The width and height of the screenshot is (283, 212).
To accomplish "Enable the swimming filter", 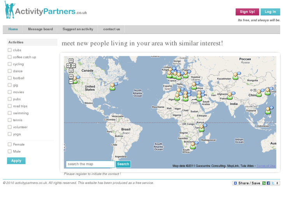I will 10,113.
